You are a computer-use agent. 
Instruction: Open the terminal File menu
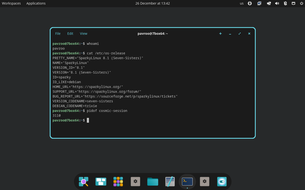point(58,34)
